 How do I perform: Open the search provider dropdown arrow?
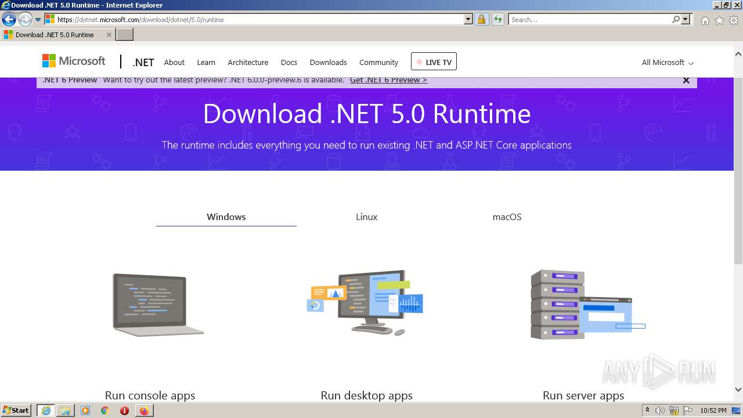tap(686, 20)
